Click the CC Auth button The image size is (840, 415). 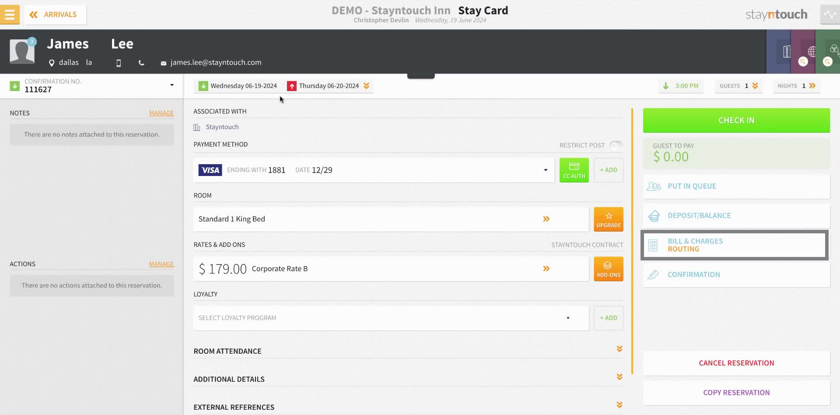click(x=574, y=170)
